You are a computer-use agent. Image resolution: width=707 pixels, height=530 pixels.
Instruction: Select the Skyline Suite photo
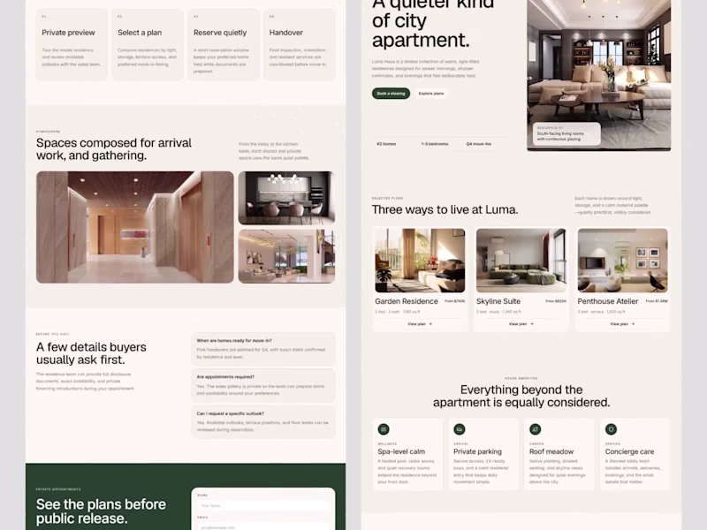pyautogui.click(x=521, y=261)
